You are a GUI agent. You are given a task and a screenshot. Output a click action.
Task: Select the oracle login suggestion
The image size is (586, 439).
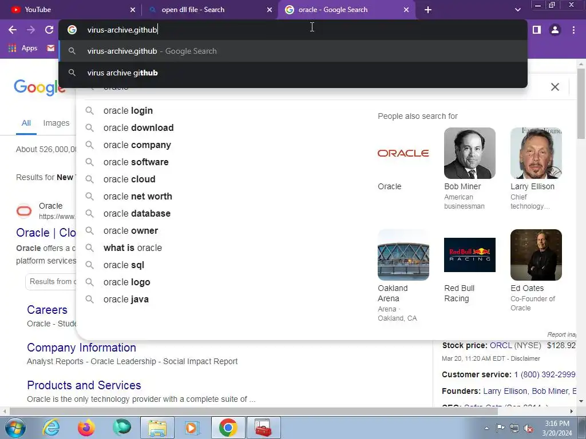click(128, 111)
